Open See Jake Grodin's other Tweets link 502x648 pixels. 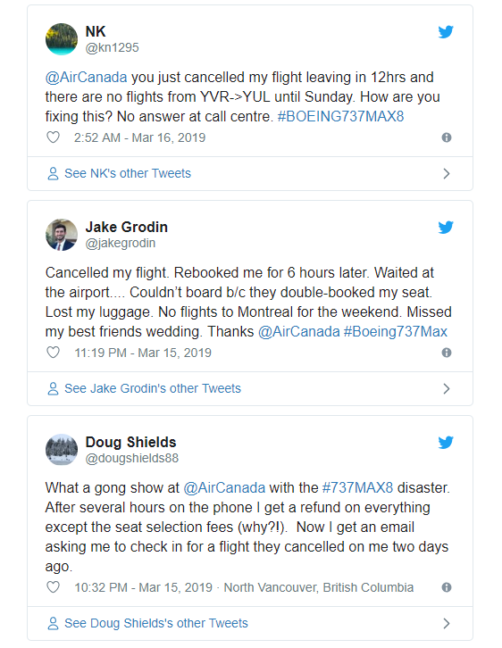pyautogui.click(x=153, y=388)
